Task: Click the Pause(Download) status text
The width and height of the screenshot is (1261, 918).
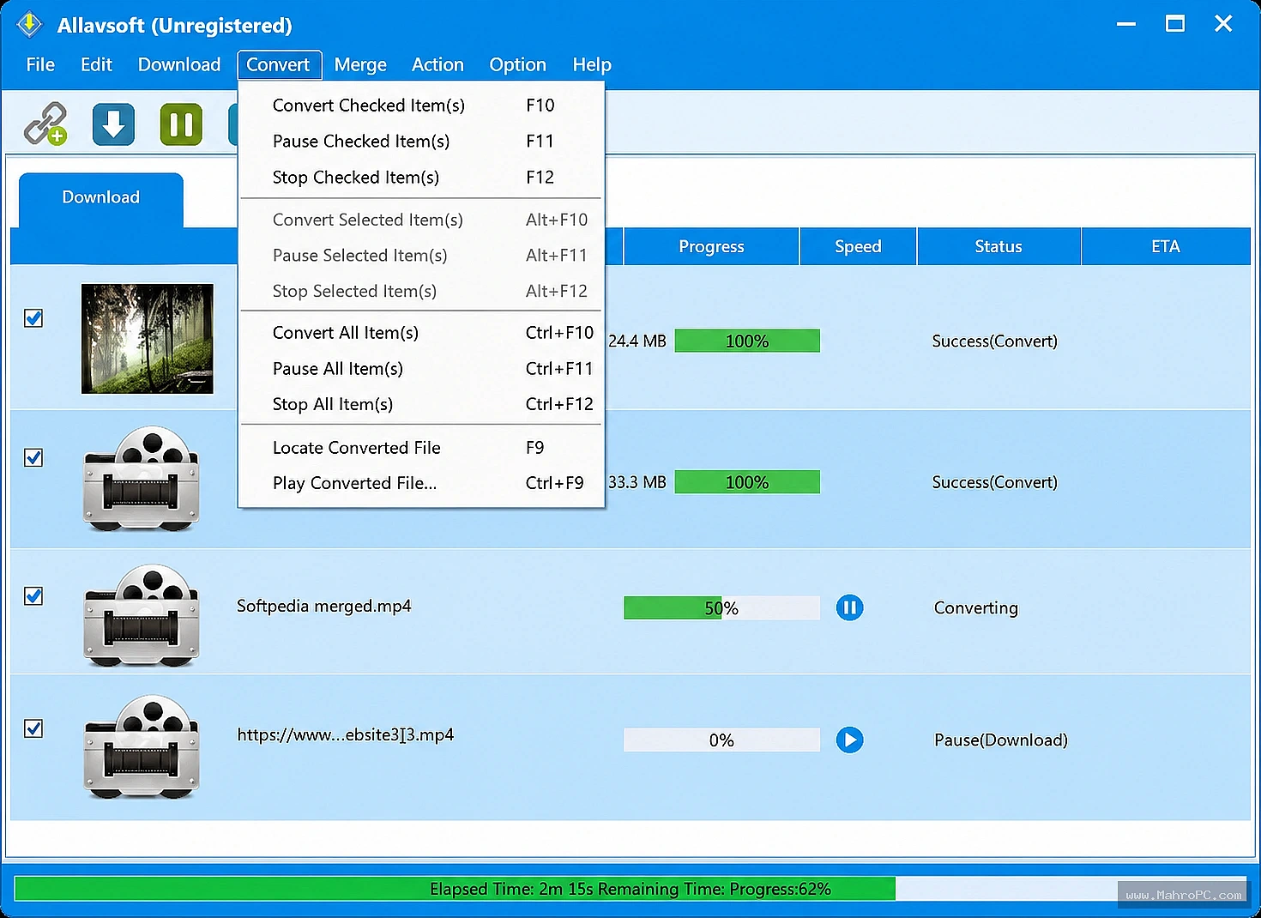Action: 1000,740
